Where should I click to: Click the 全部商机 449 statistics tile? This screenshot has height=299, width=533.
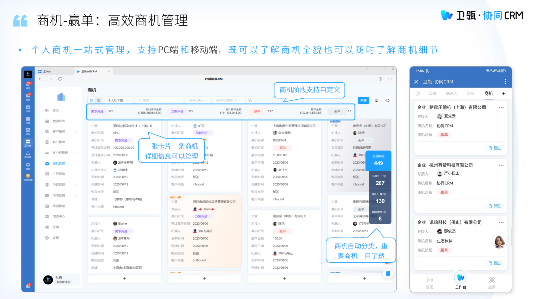coord(378,160)
